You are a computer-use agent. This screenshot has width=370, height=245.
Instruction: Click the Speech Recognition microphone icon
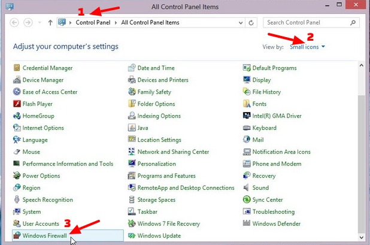click(x=17, y=199)
